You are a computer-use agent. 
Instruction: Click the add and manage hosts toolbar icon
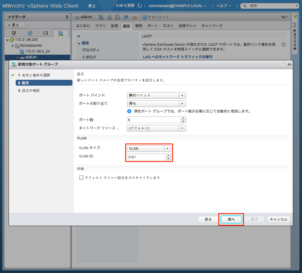[x=109, y=17]
